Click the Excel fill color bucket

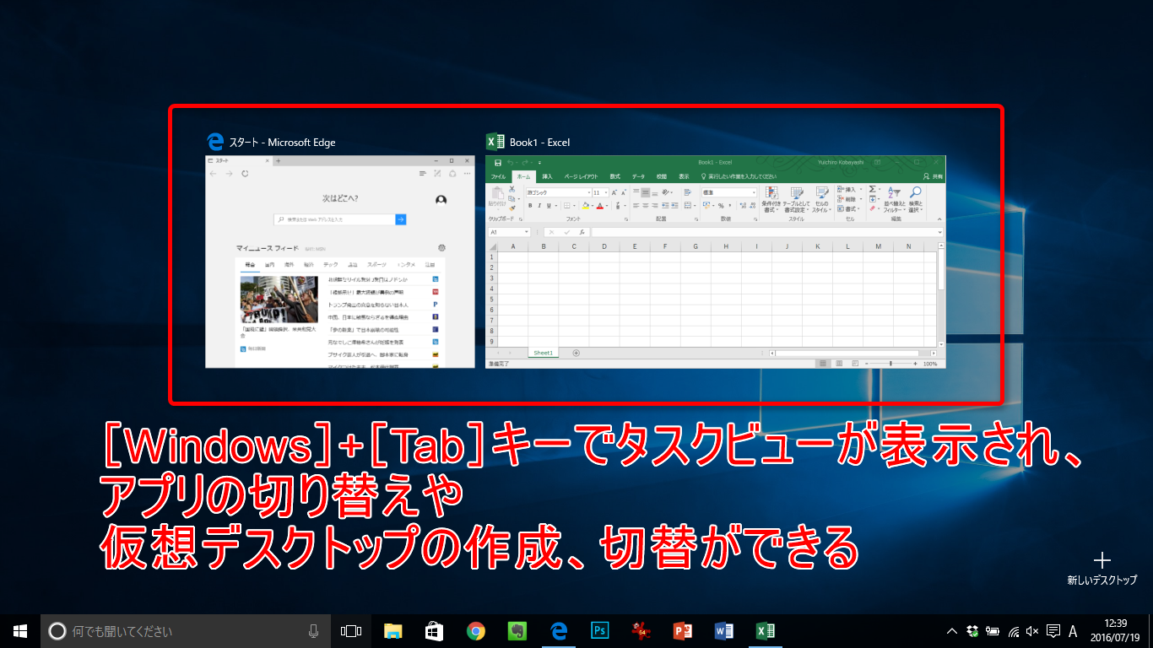coord(584,205)
